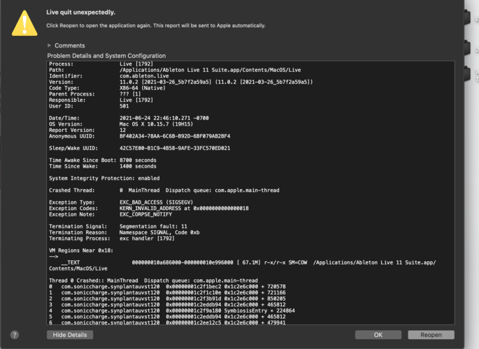
Task: Click the 'VM Regions Near 0x18:' line
Action: pyautogui.click(x=81, y=251)
